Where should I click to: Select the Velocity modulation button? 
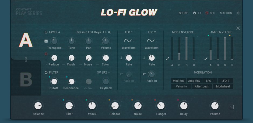pyautogui.click(x=181, y=87)
